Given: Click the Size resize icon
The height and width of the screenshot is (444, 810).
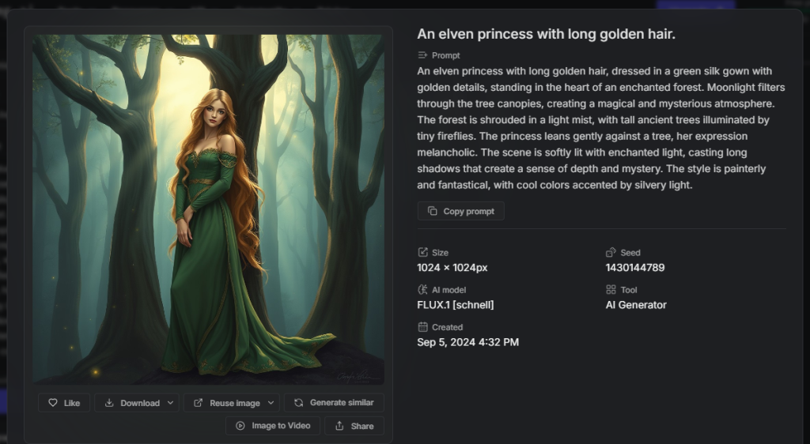Looking at the screenshot, I should click(x=422, y=253).
